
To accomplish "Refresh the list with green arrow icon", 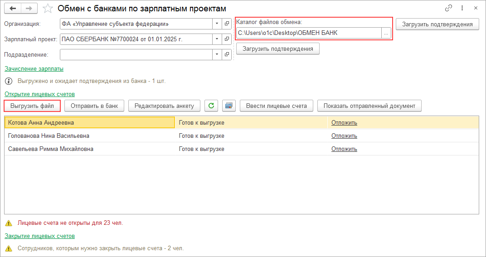I will [211, 106].
